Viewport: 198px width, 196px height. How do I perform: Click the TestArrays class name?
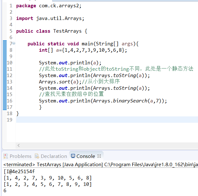[x=67, y=31]
